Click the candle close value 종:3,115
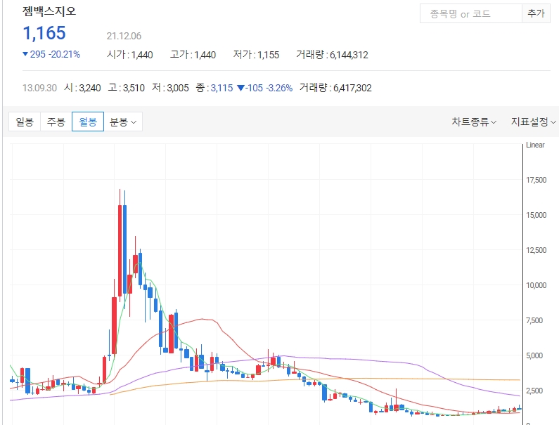This screenshot has width=559, height=425. [x=214, y=88]
